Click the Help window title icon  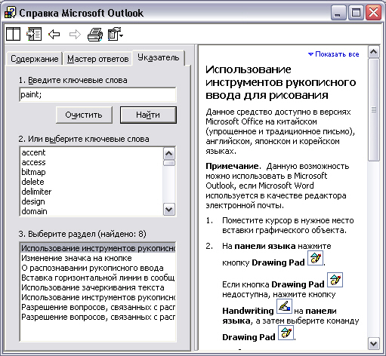[x=10, y=13]
